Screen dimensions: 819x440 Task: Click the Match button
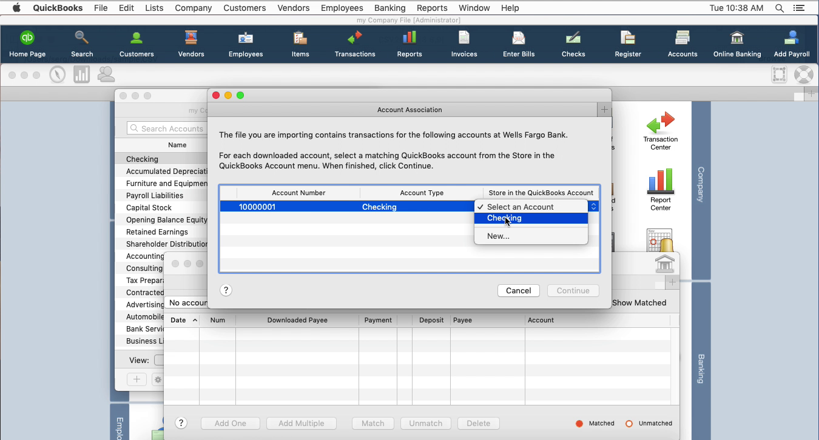pos(373,423)
